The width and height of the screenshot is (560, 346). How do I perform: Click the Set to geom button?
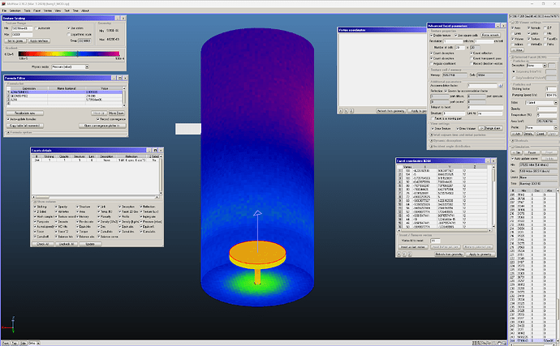pyautogui.click(x=15, y=41)
